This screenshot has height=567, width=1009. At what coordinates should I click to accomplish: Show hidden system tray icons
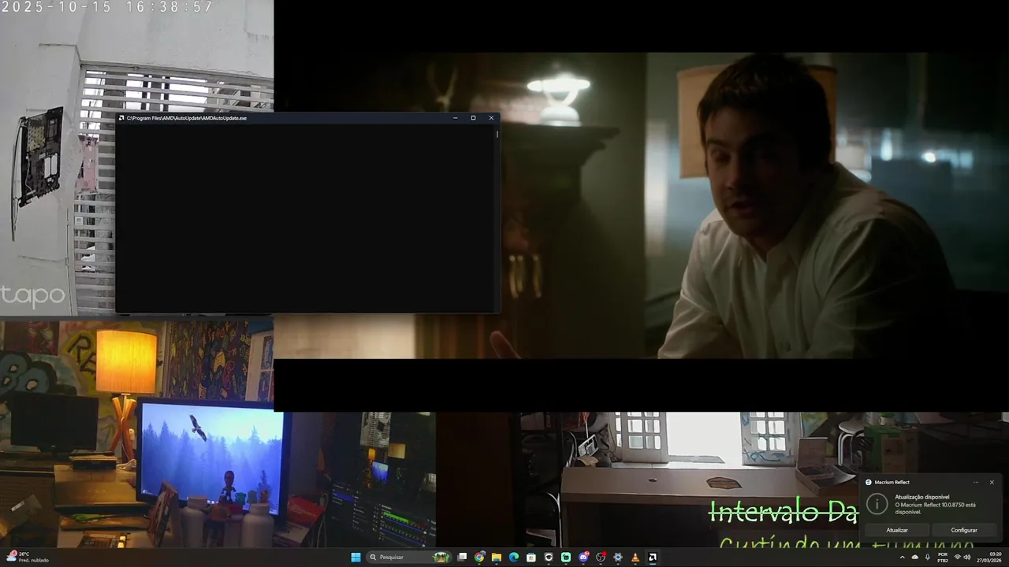click(x=903, y=557)
